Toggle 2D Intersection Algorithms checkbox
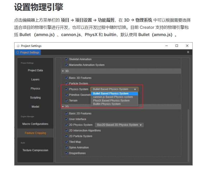Image resolution: width=202 pixels, height=173 pixels. coord(66,130)
